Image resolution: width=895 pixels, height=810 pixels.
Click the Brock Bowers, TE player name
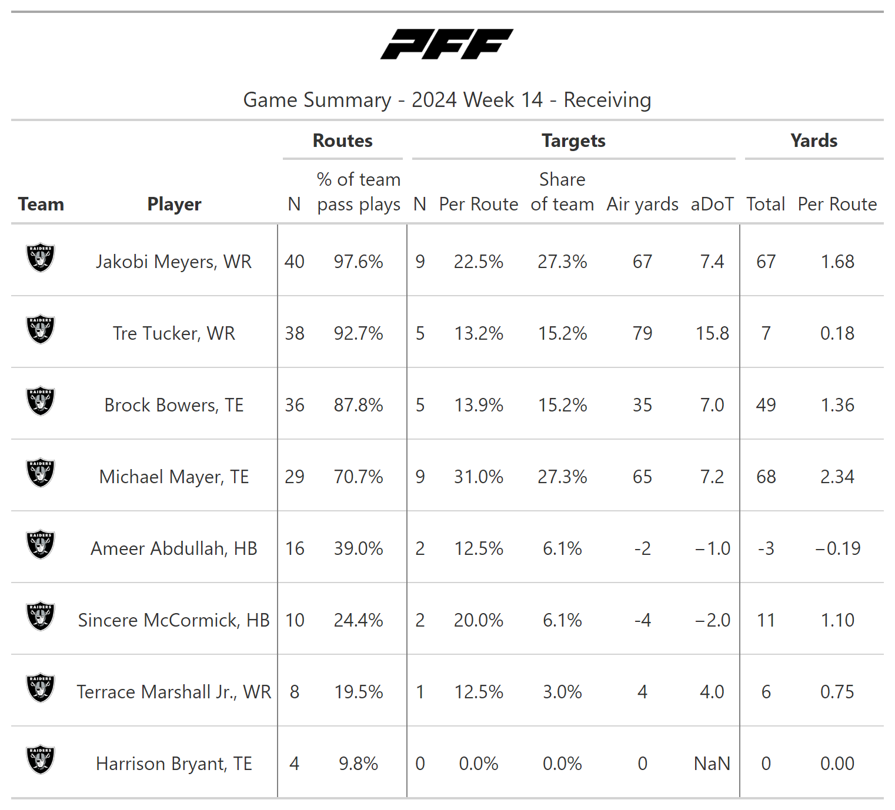174,405
